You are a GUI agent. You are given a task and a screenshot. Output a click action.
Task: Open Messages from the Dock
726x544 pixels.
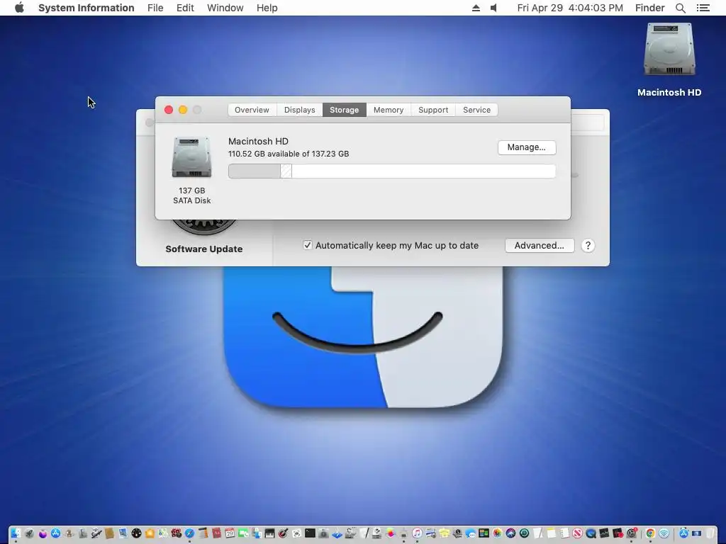[471, 533]
